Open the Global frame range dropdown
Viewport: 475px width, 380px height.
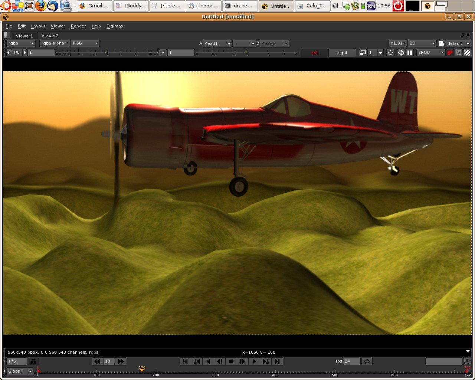pyautogui.click(x=20, y=371)
